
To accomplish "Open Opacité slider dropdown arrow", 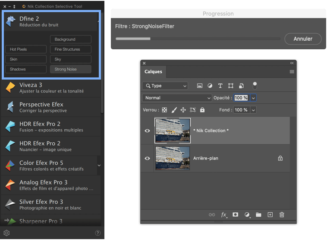I will (x=253, y=98).
